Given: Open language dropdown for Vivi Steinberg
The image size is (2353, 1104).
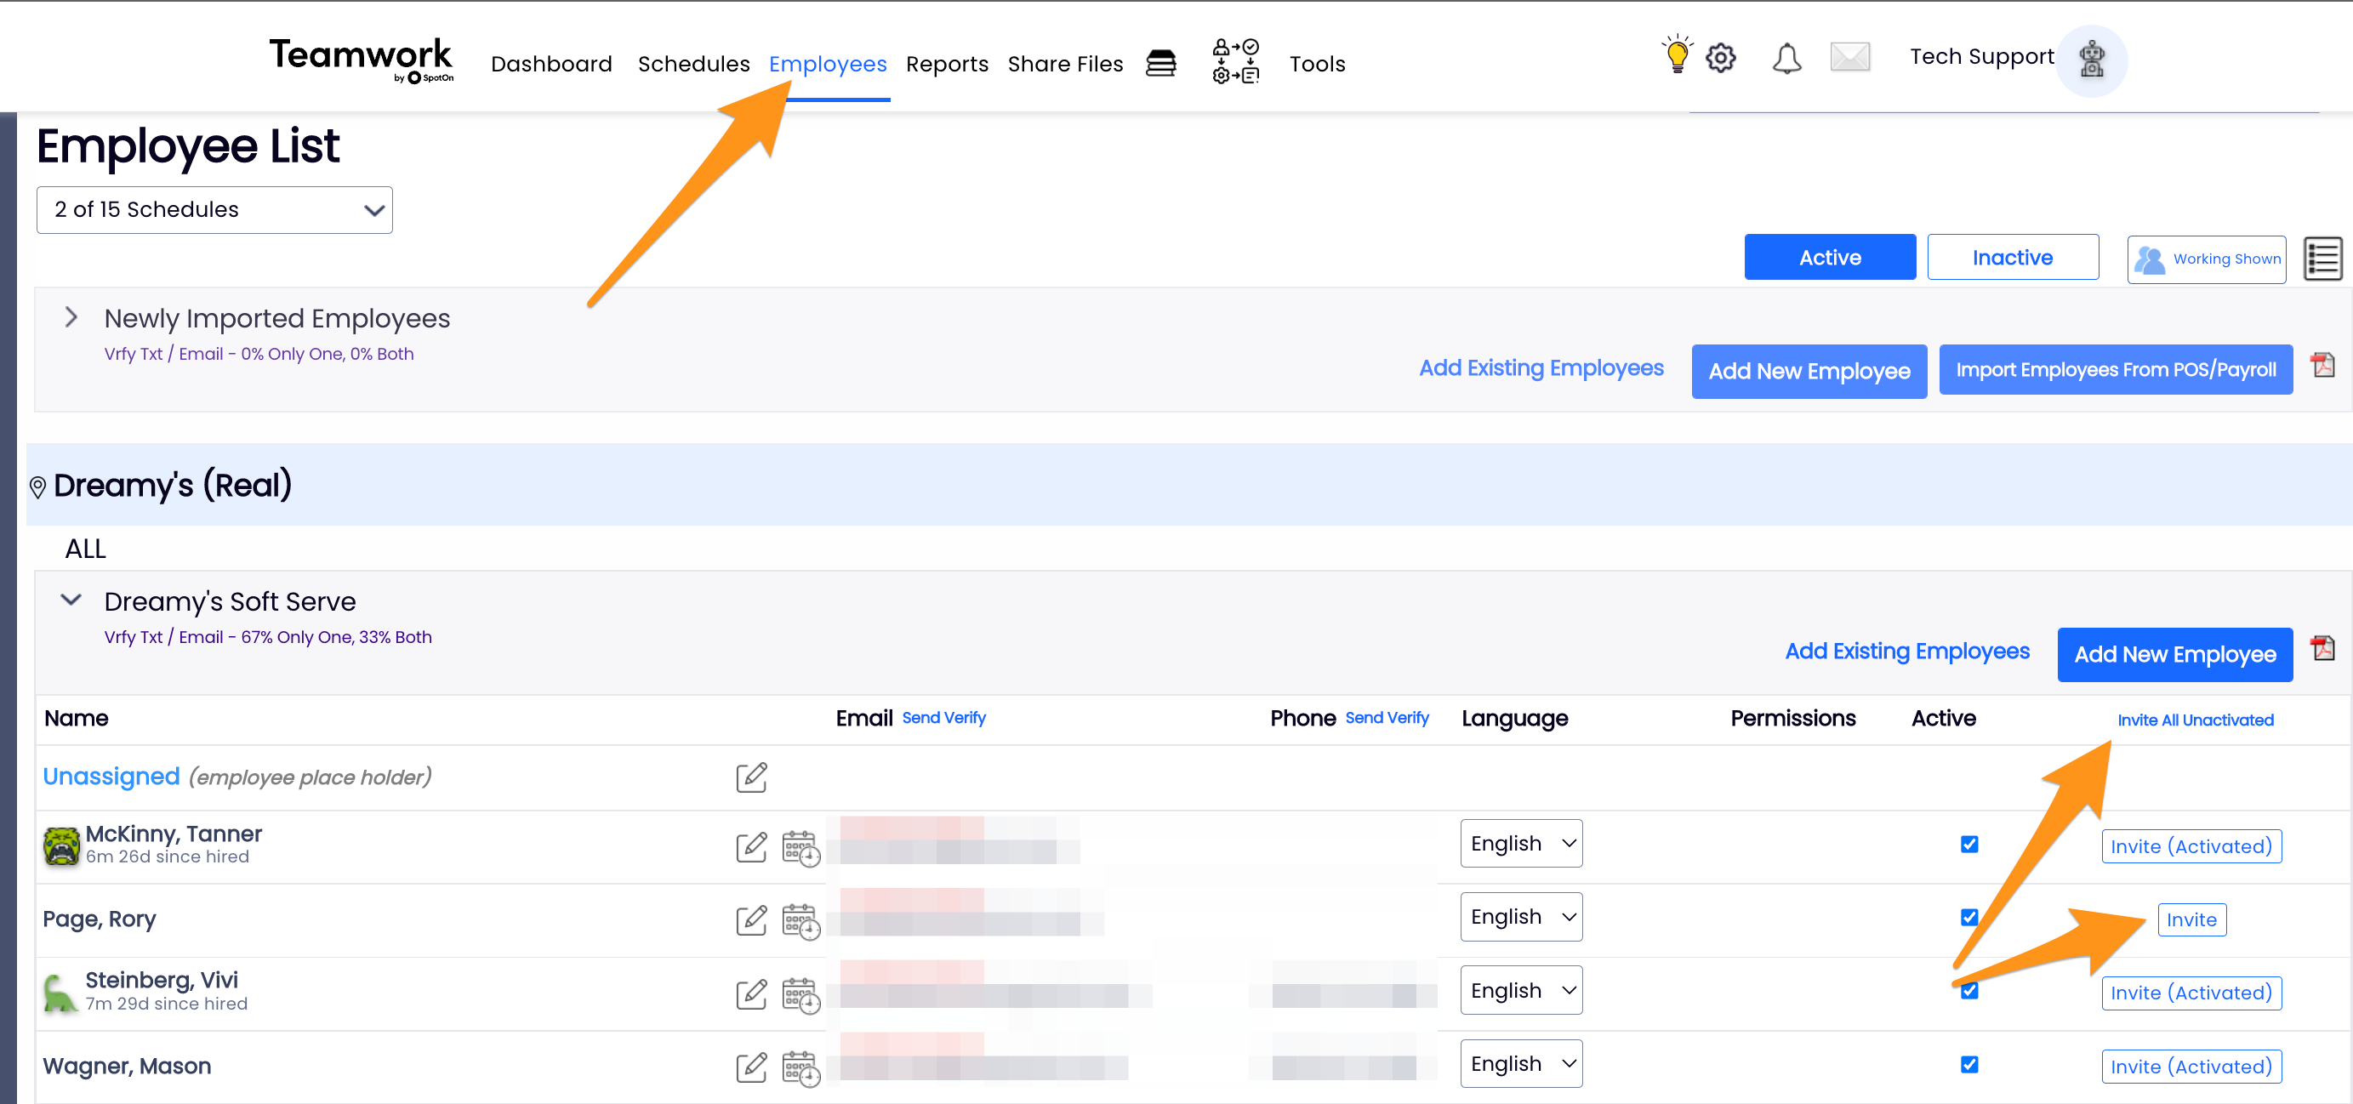Looking at the screenshot, I should pos(1520,990).
